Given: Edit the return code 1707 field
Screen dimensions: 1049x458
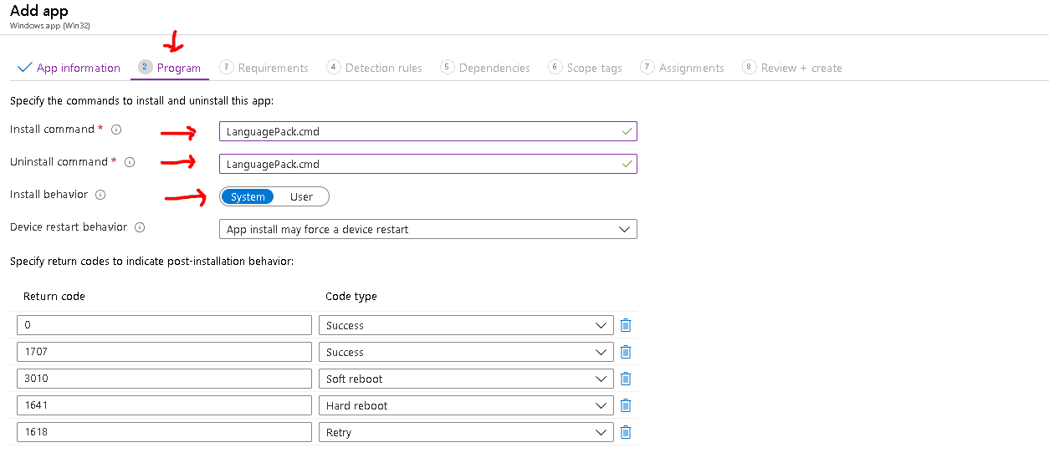Looking at the screenshot, I should click(x=163, y=352).
